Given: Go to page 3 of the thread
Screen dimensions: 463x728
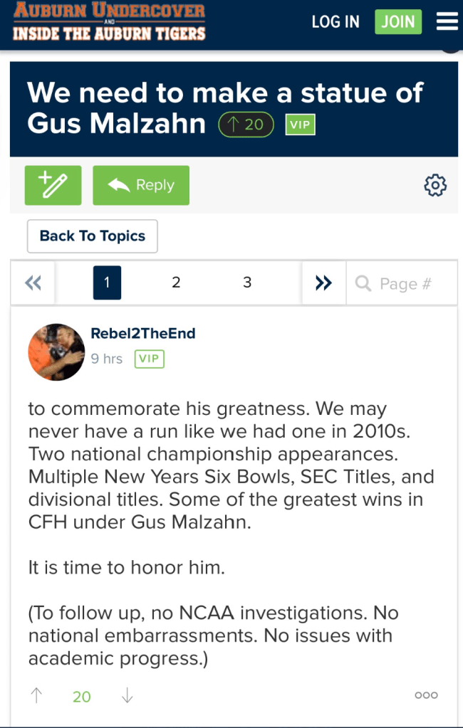Looking at the screenshot, I should click(x=247, y=283).
